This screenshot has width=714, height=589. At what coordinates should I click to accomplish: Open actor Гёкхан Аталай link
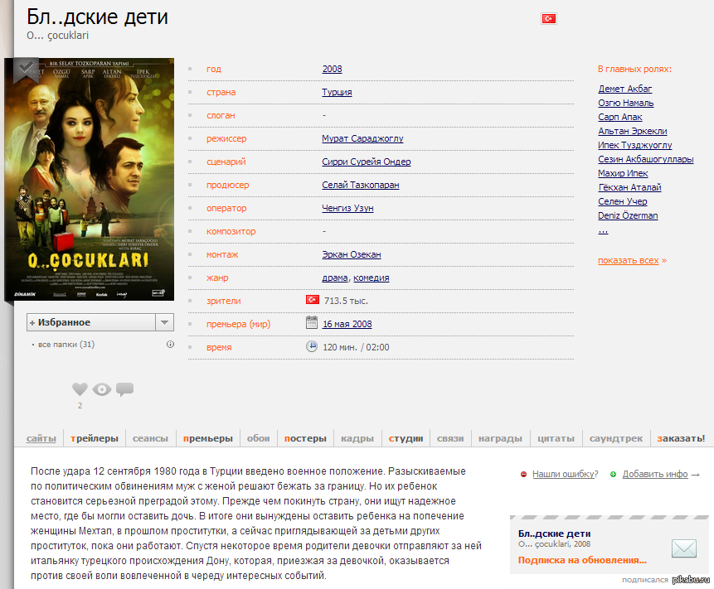629,187
